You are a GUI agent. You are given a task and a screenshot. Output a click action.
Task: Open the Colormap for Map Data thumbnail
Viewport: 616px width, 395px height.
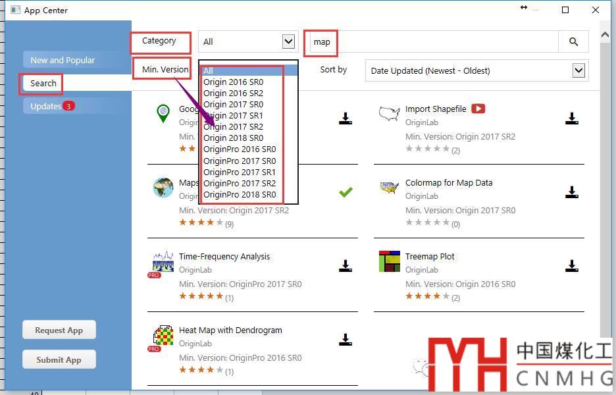(x=389, y=188)
